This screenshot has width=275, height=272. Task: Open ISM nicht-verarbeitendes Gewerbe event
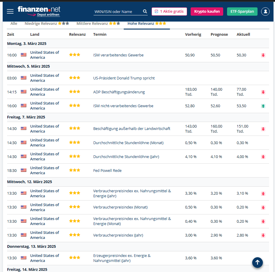click(x=123, y=106)
